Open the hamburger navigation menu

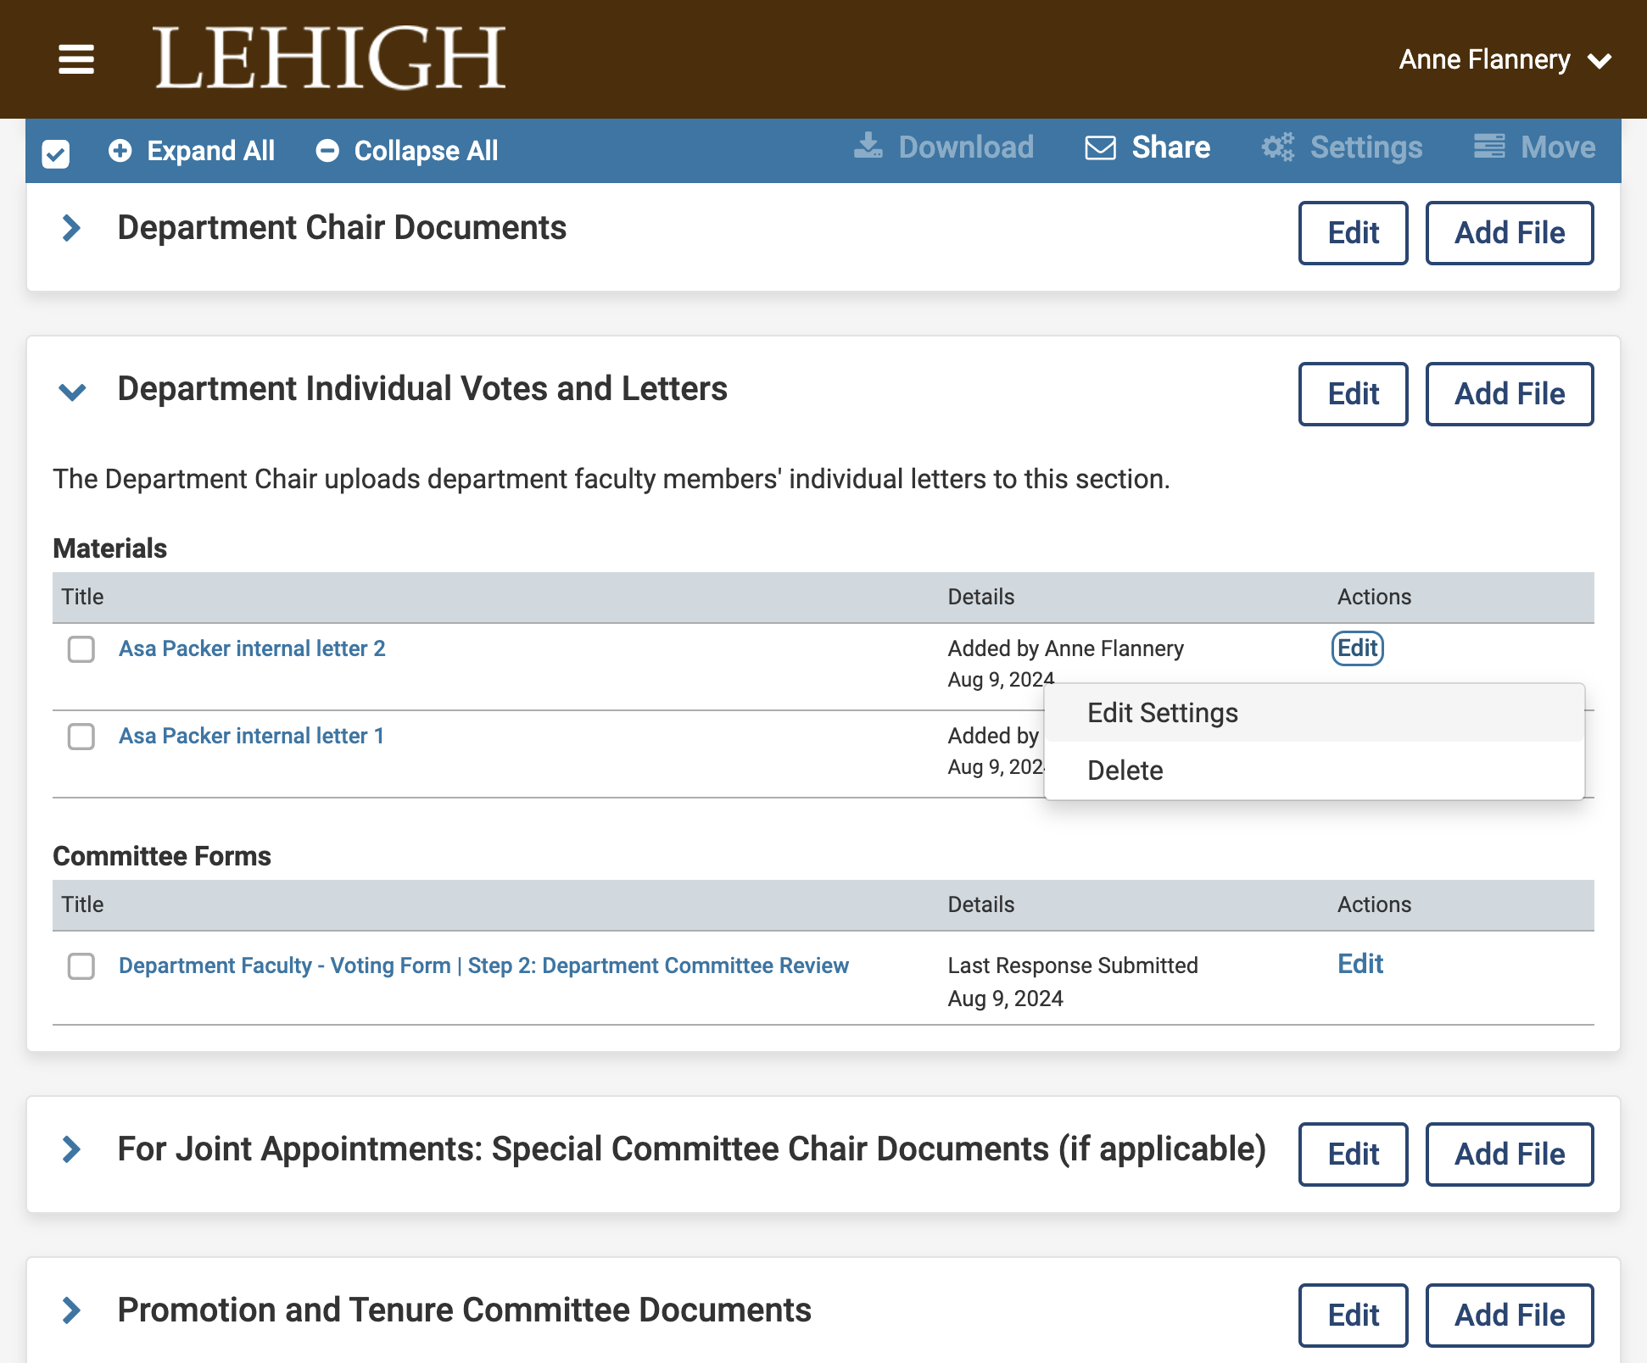(x=75, y=59)
